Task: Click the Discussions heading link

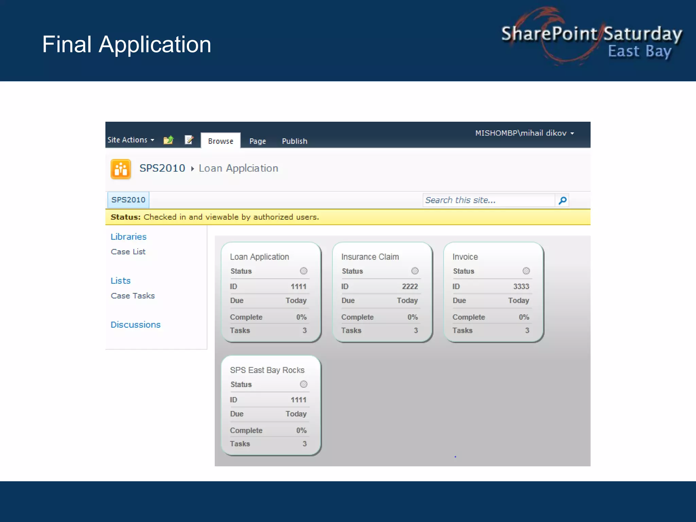Action: pos(135,325)
